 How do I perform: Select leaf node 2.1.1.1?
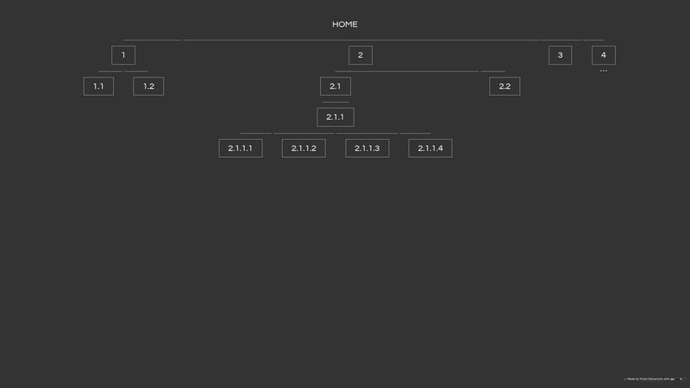pos(241,148)
